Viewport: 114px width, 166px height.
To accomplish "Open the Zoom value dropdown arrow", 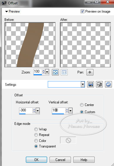I will [x=47, y=72].
